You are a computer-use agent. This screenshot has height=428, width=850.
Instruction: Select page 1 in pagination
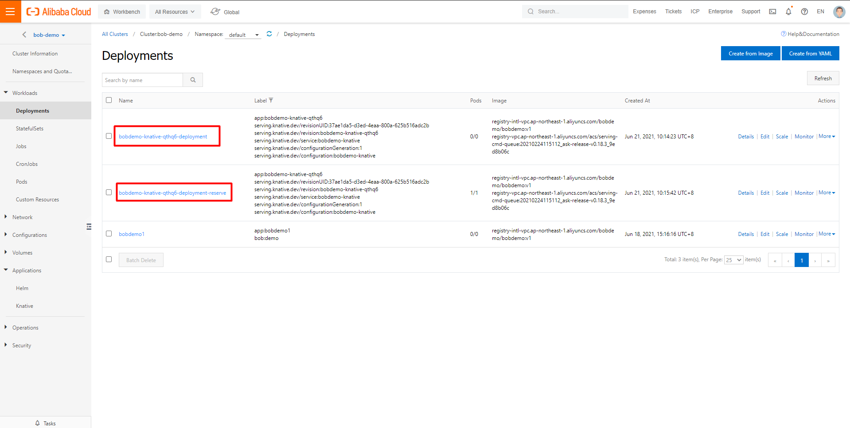[x=802, y=260]
